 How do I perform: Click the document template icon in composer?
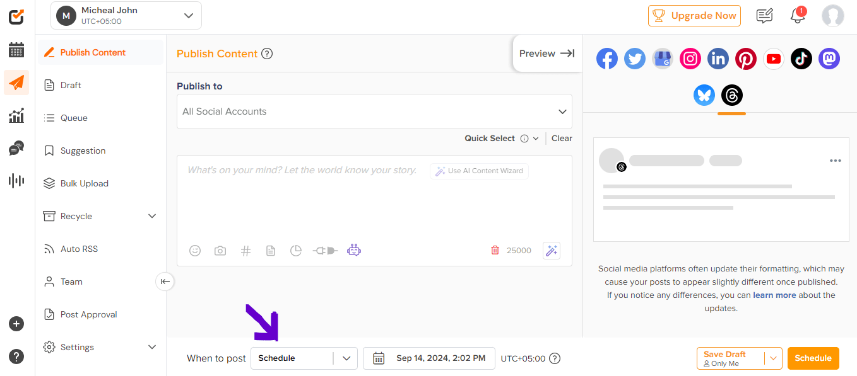tap(271, 251)
